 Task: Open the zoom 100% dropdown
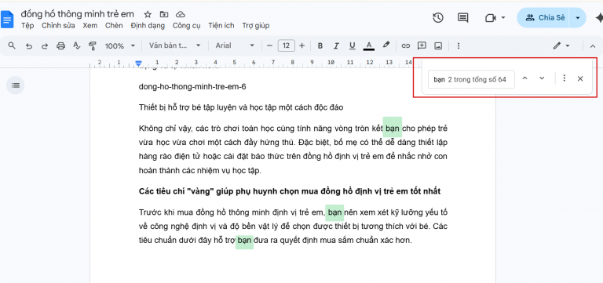coord(120,46)
